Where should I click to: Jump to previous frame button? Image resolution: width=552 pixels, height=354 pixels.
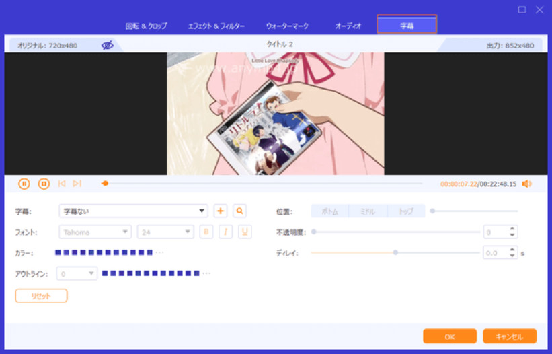(x=62, y=184)
